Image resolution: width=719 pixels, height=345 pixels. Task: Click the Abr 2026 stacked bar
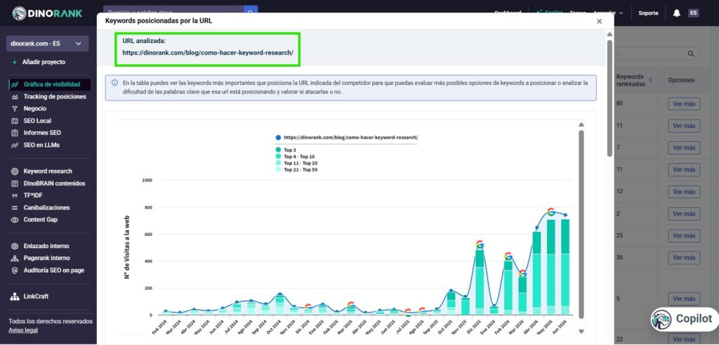[536, 273]
